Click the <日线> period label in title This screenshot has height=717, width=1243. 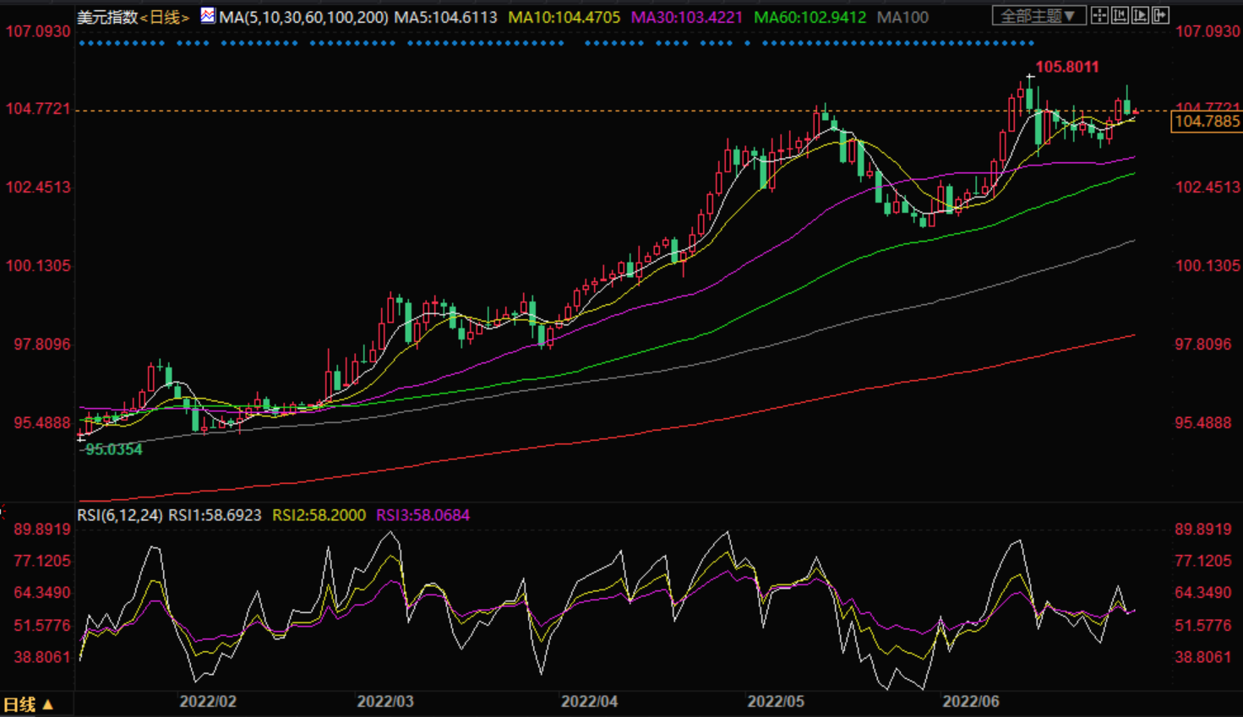pos(165,17)
